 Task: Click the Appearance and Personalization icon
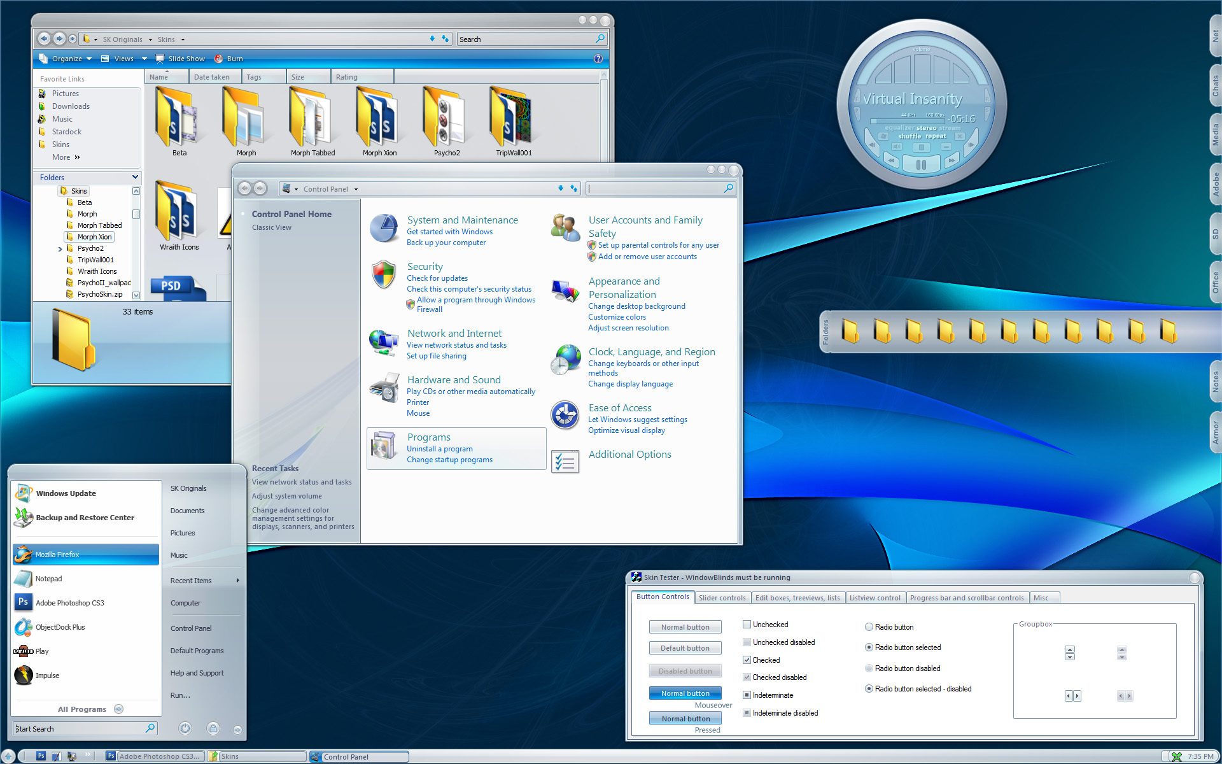[x=565, y=292]
